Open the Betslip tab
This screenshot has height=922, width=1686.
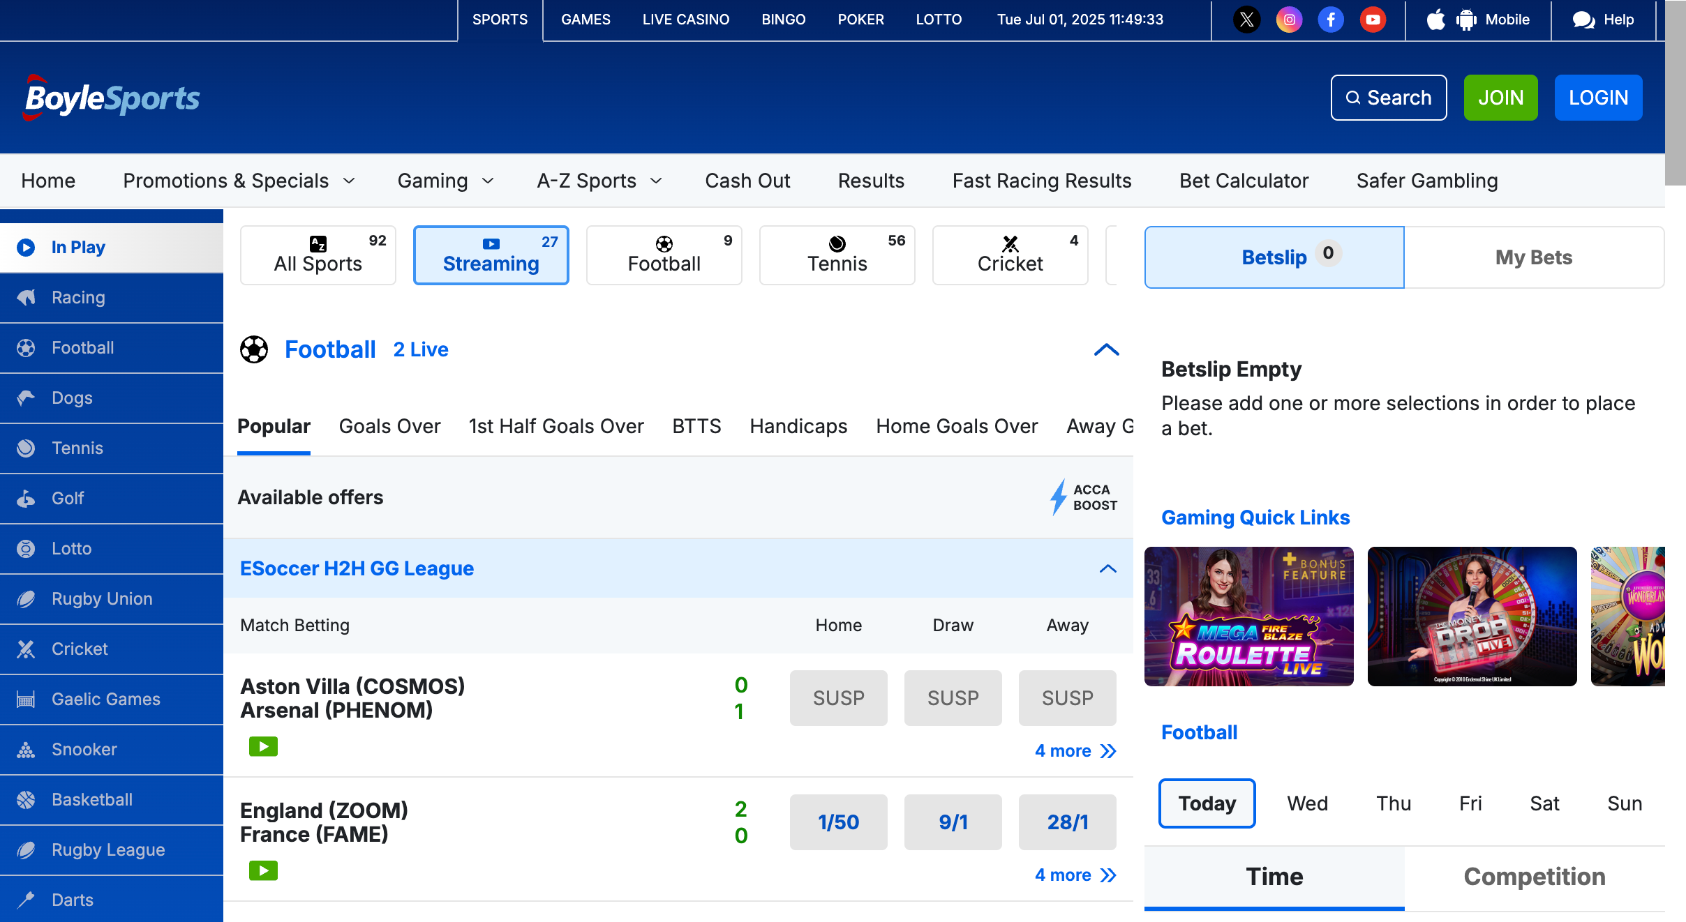(x=1274, y=257)
